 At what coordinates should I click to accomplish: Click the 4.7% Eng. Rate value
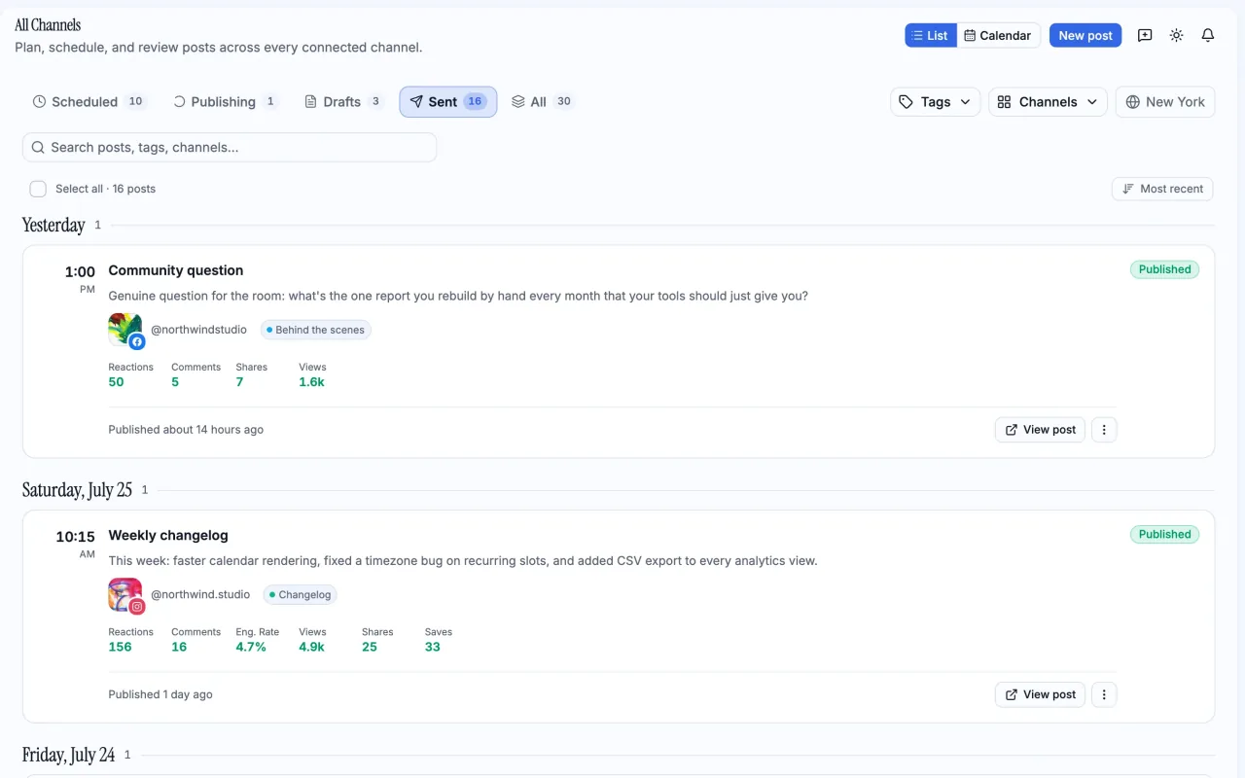251,647
